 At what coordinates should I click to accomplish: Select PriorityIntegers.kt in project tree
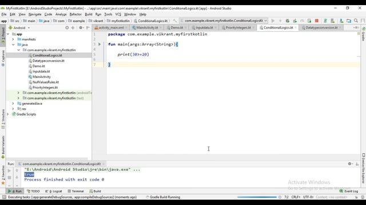45,87
